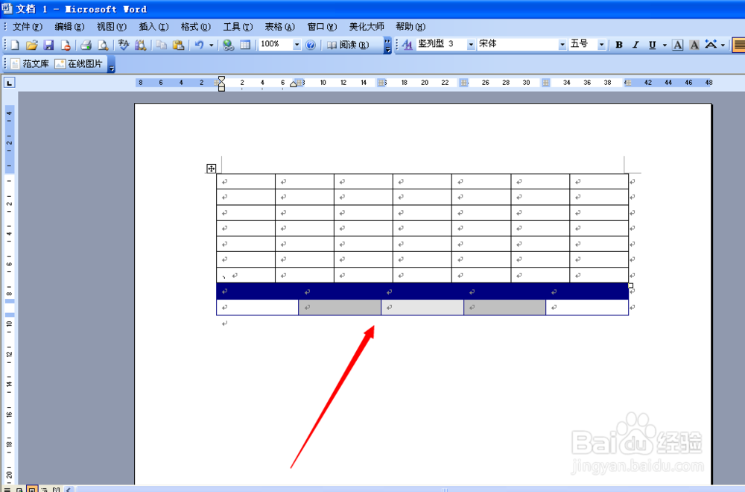Open the 100% zoom dropdown
Image resolution: width=745 pixels, height=492 pixels.
(297, 45)
